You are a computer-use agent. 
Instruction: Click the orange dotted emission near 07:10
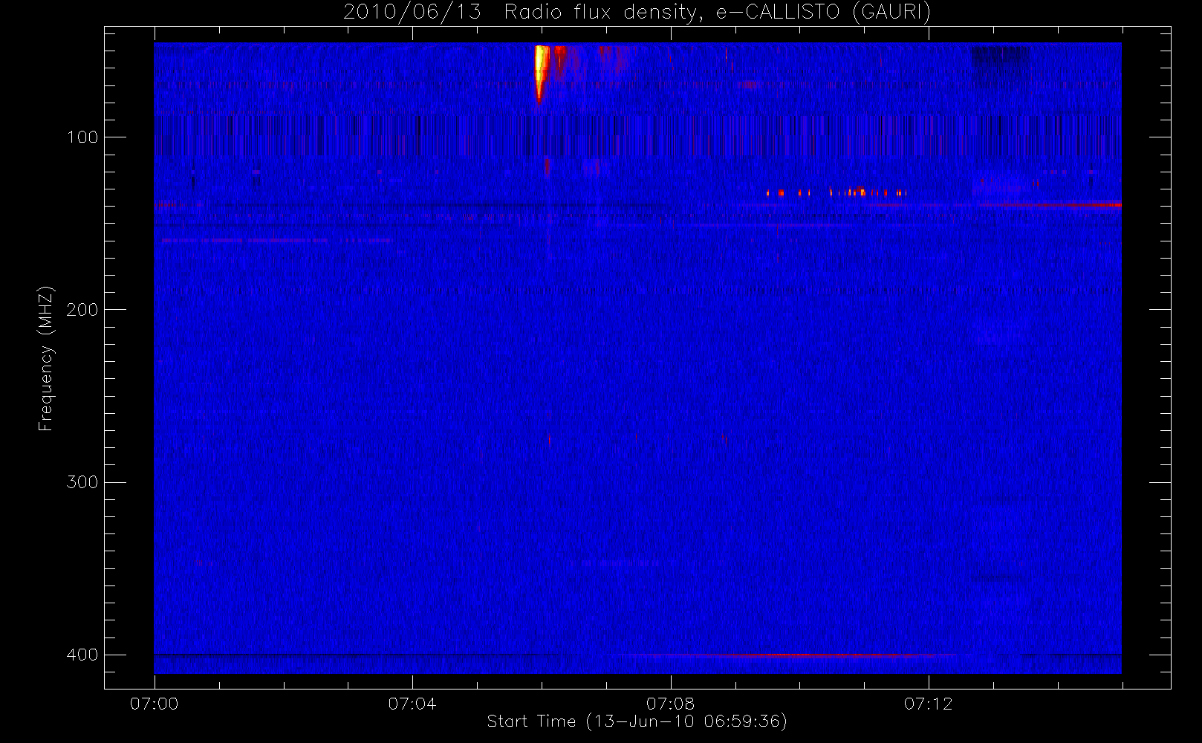(836, 192)
